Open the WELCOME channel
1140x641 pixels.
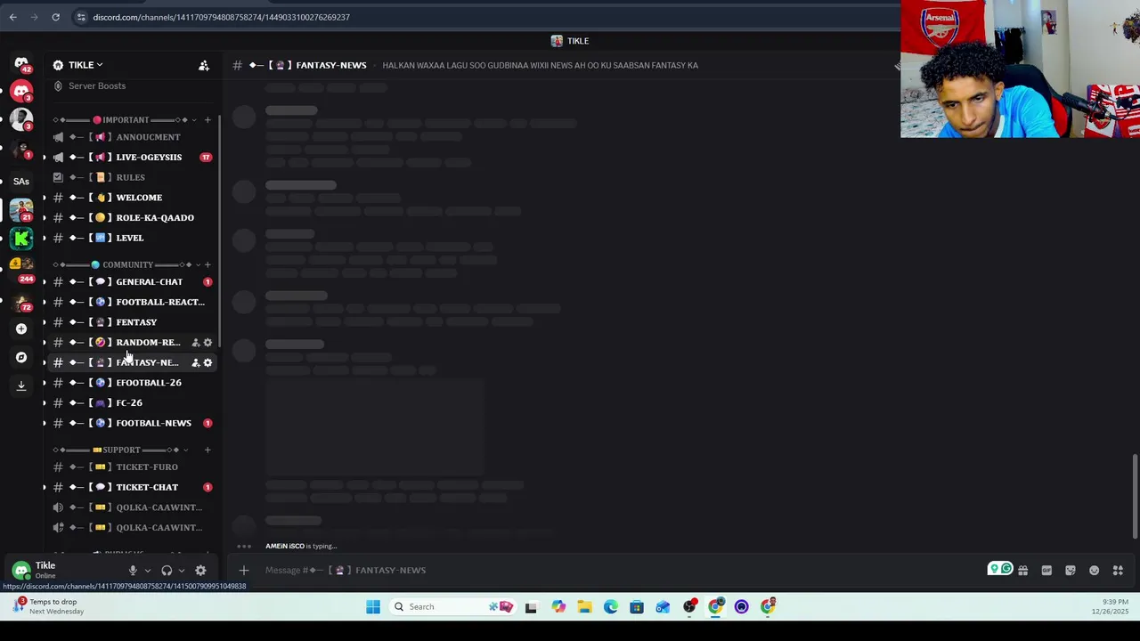(x=131, y=198)
